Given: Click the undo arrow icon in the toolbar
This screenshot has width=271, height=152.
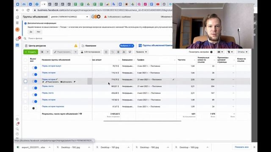Looking at the screenshot, I should 113,52.
